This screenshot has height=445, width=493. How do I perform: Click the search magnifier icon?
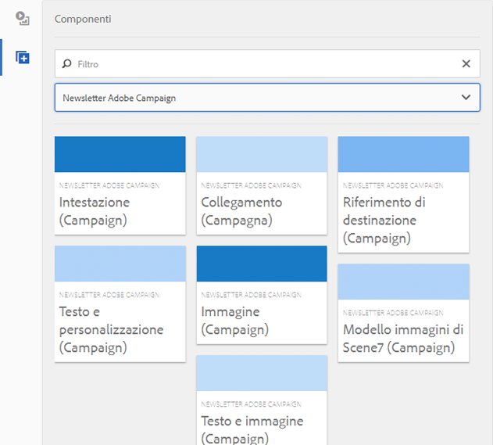pos(67,64)
